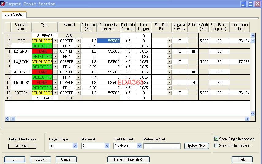This screenshot has width=262, height=164.
Task: Select the Cross Section tab
Action: coord(14,14)
